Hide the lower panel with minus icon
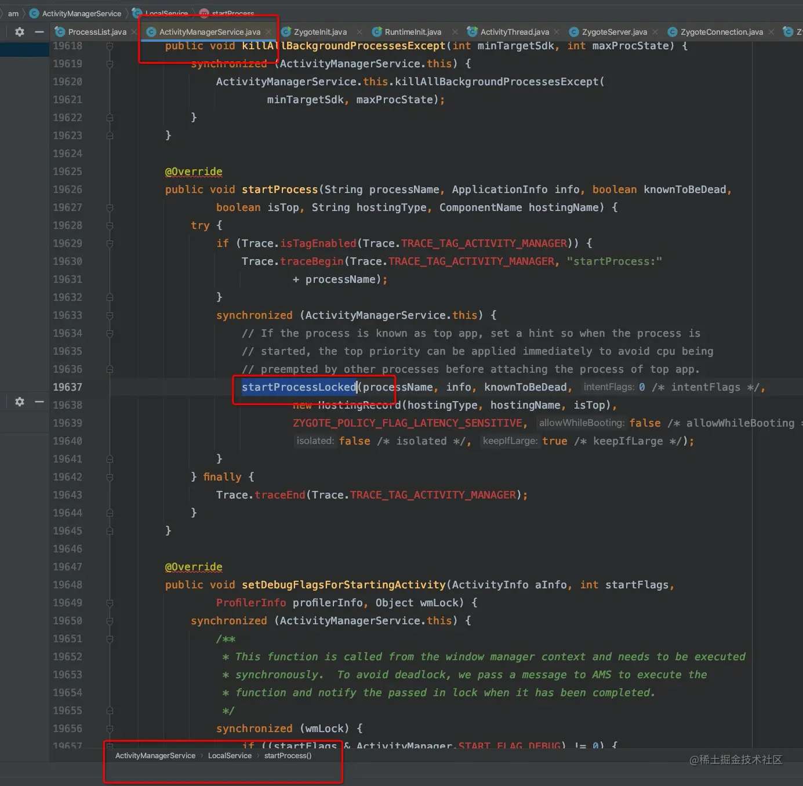The width and height of the screenshot is (803, 786). coord(39,402)
